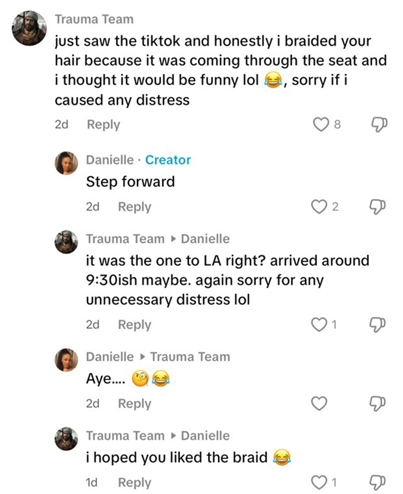Viewport: 403px width, 494px height.
Task: Select the Trauma Team username
Action: tap(94, 19)
